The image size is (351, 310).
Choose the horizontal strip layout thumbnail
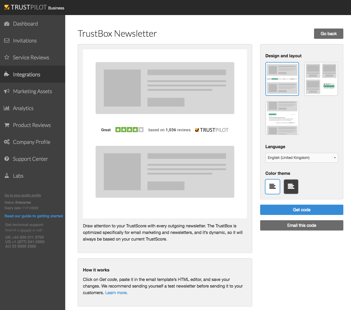tap(282, 79)
